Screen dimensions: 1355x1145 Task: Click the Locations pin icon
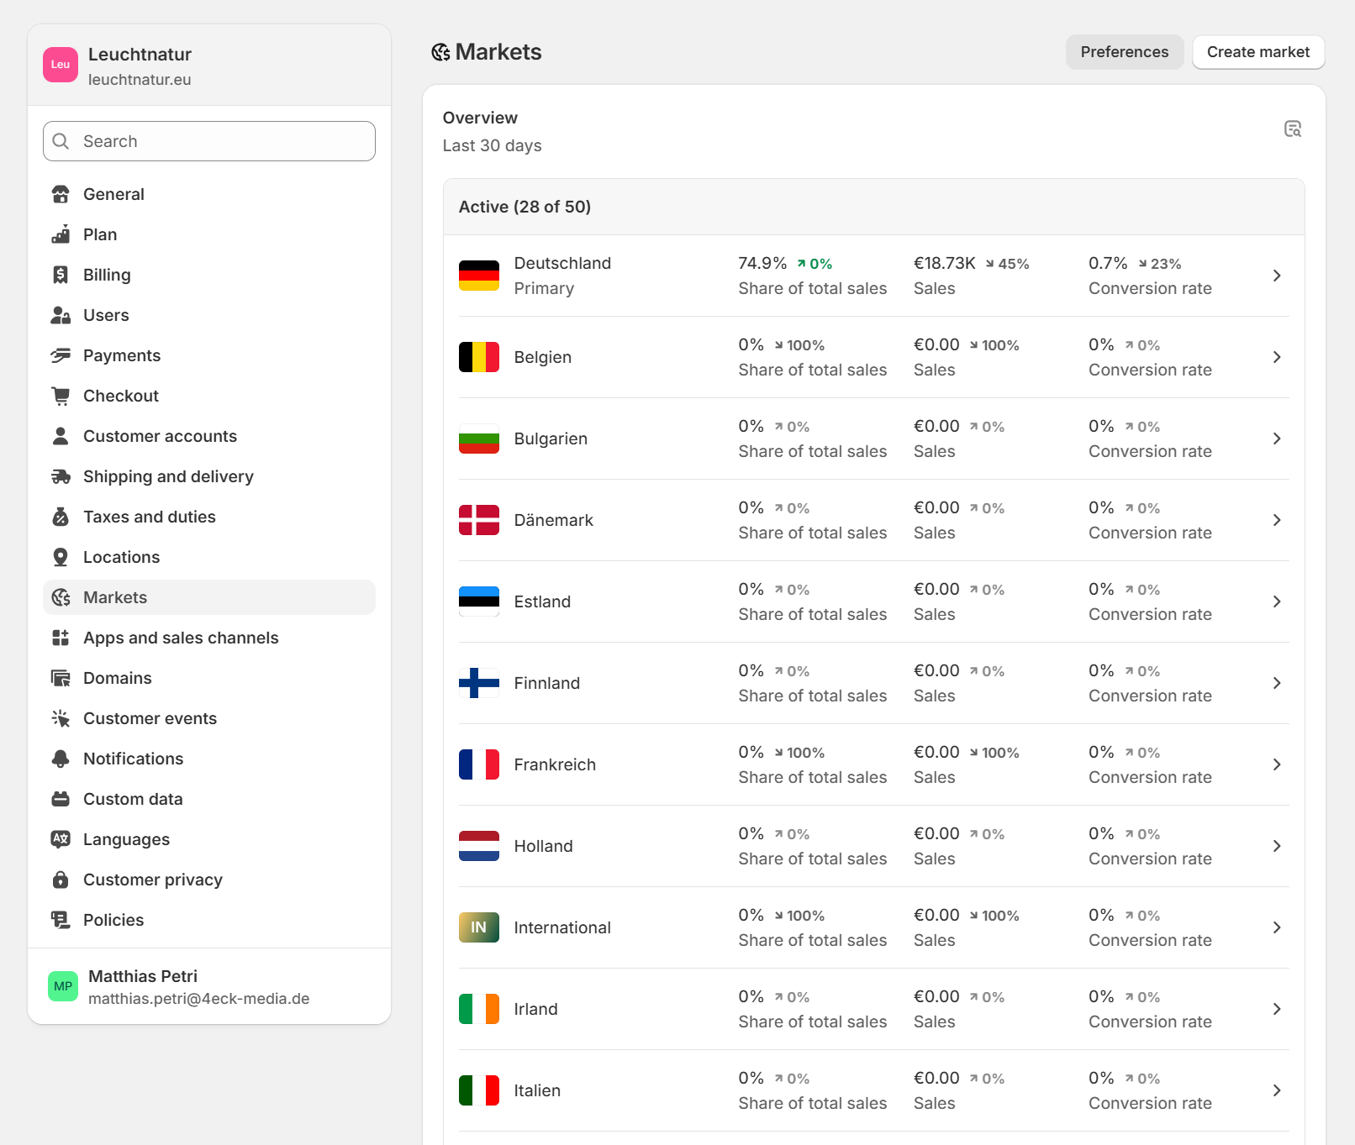(x=61, y=557)
